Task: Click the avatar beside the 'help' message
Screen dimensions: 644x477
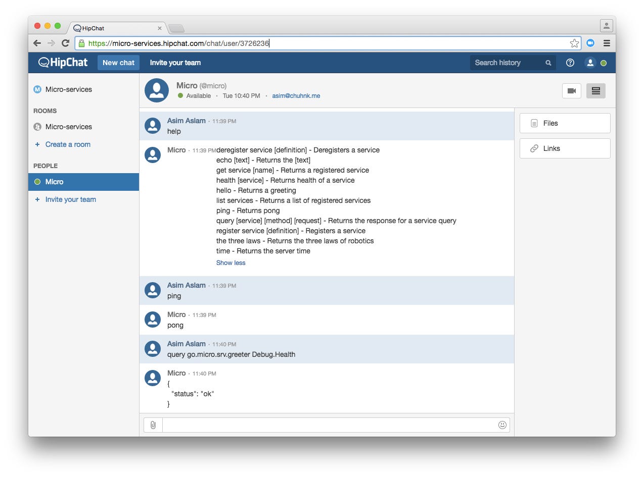Action: click(x=153, y=126)
